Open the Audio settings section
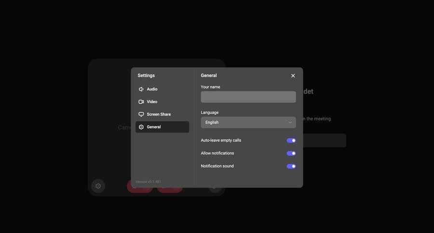 pos(162,89)
